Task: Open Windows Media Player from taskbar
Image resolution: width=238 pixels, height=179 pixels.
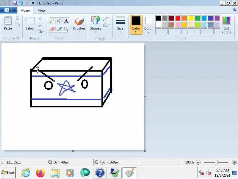Action: click(x=70, y=173)
